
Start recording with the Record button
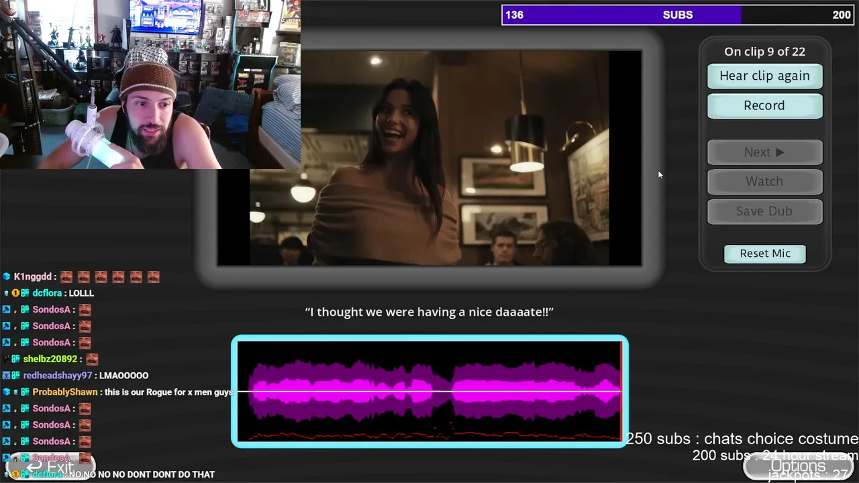(764, 105)
